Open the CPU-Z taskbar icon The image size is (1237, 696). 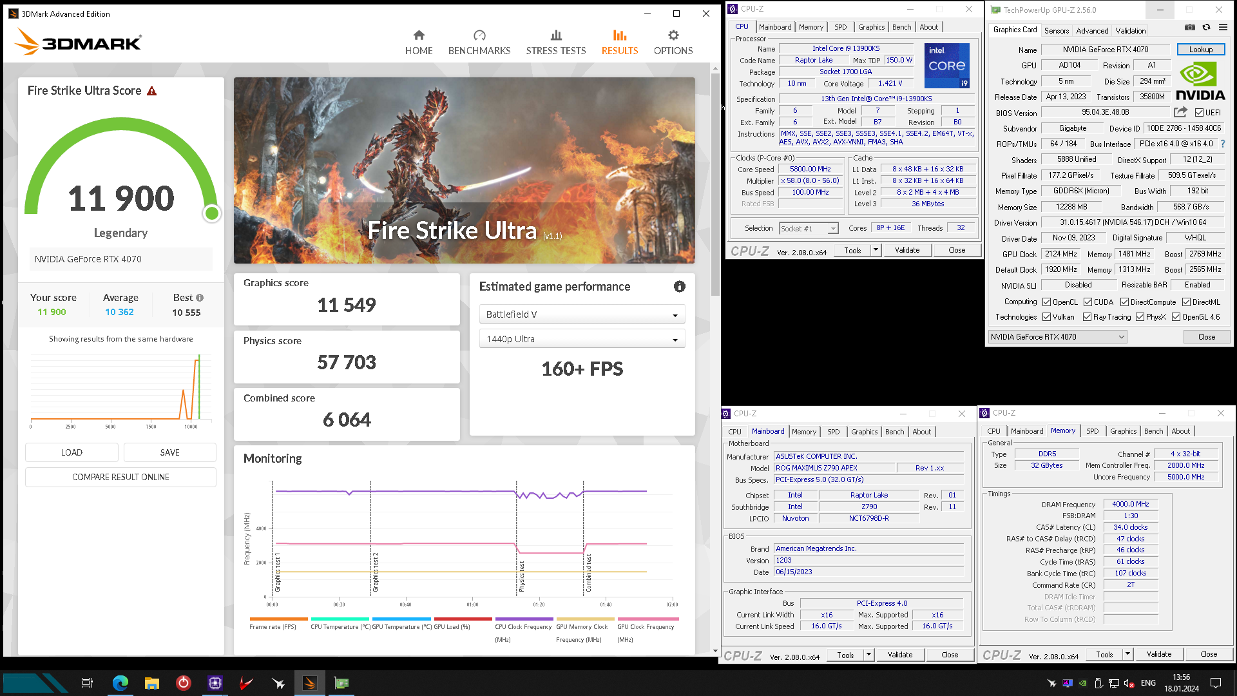coord(215,683)
